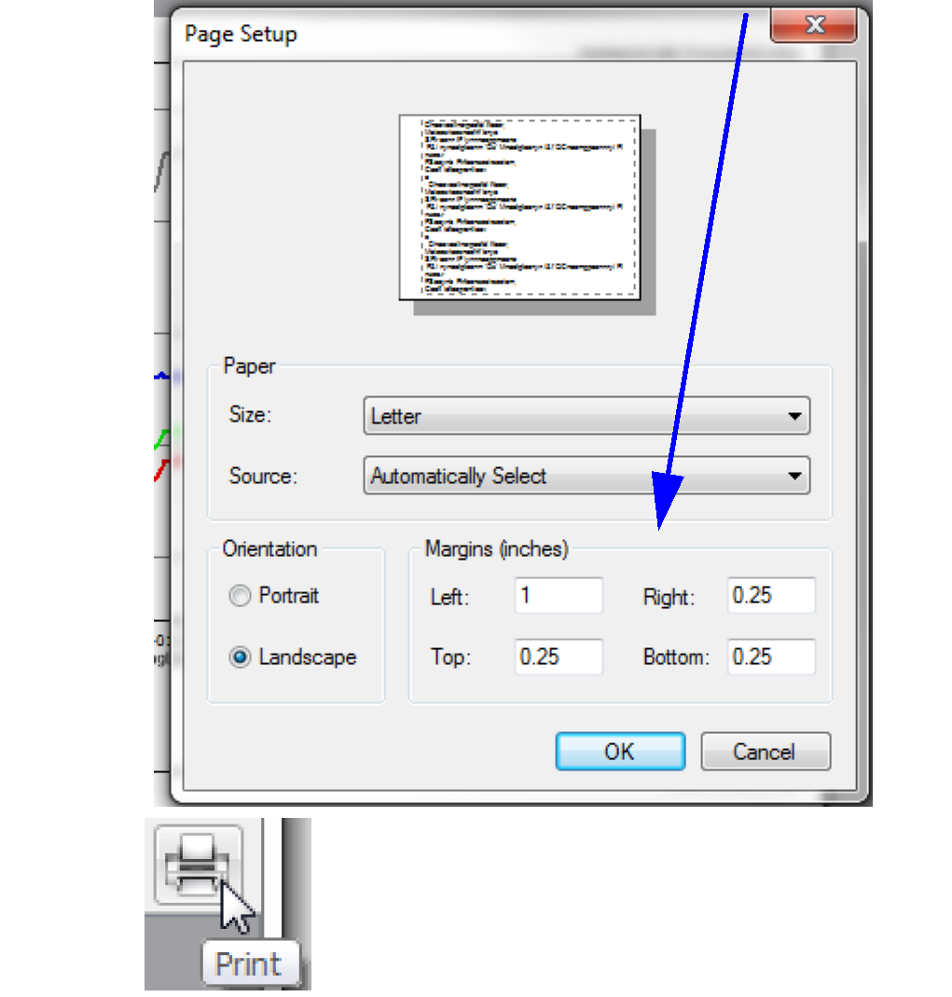The height and width of the screenshot is (997, 952).
Task: Select the Portrait orientation option
Action: (241, 596)
